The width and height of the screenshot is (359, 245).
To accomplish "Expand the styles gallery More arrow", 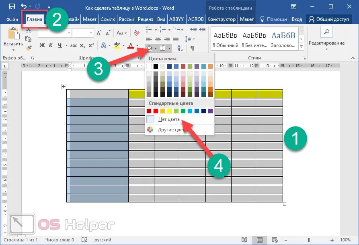I will click(x=302, y=47).
